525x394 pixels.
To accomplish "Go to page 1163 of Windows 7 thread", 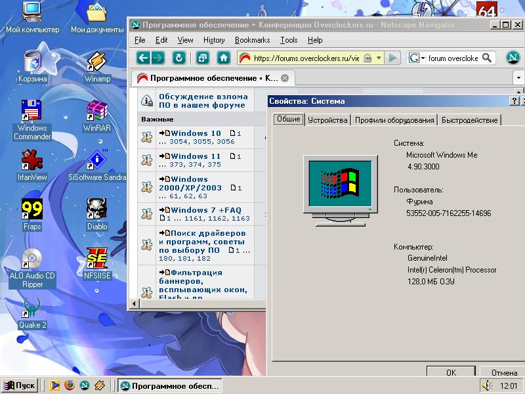I will 240,219.
